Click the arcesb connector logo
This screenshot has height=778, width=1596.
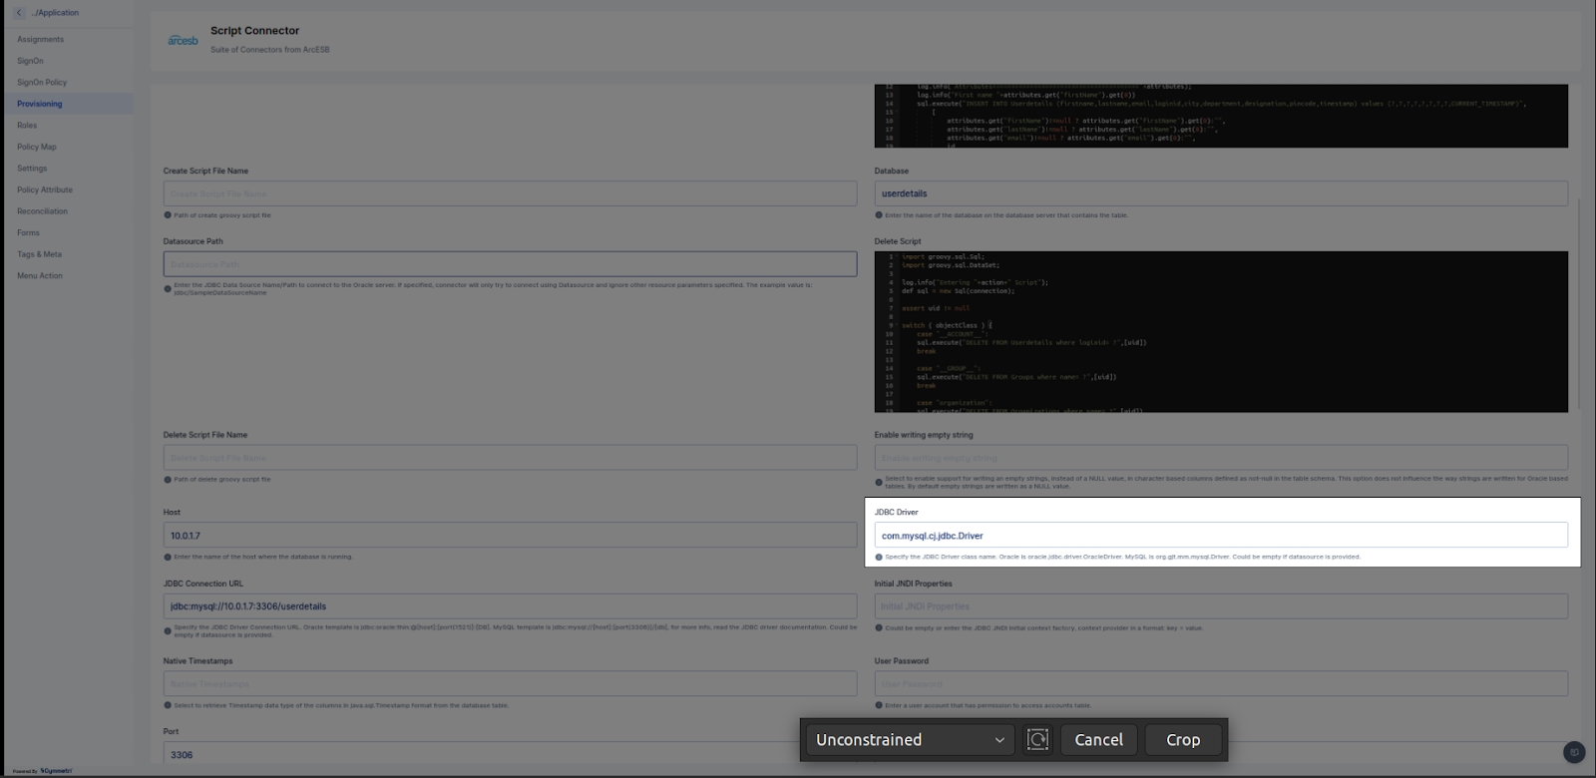[183, 41]
